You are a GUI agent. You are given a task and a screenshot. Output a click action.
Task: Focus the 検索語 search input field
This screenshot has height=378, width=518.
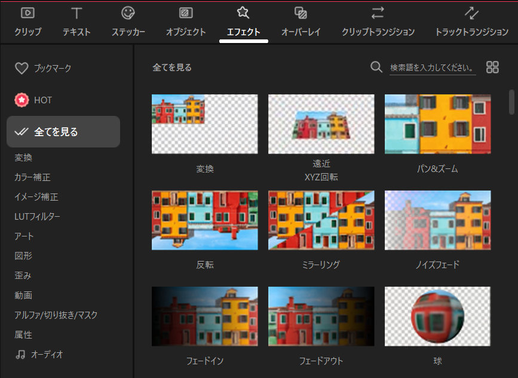click(x=433, y=67)
